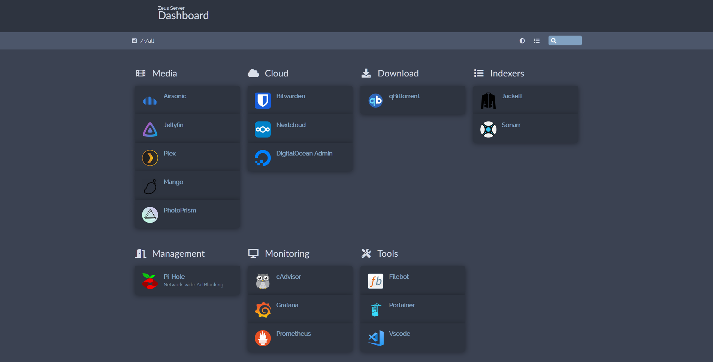Image resolution: width=713 pixels, height=362 pixels.
Task: Click the DigitalOcean Admin title text
Action: [304, 153]
